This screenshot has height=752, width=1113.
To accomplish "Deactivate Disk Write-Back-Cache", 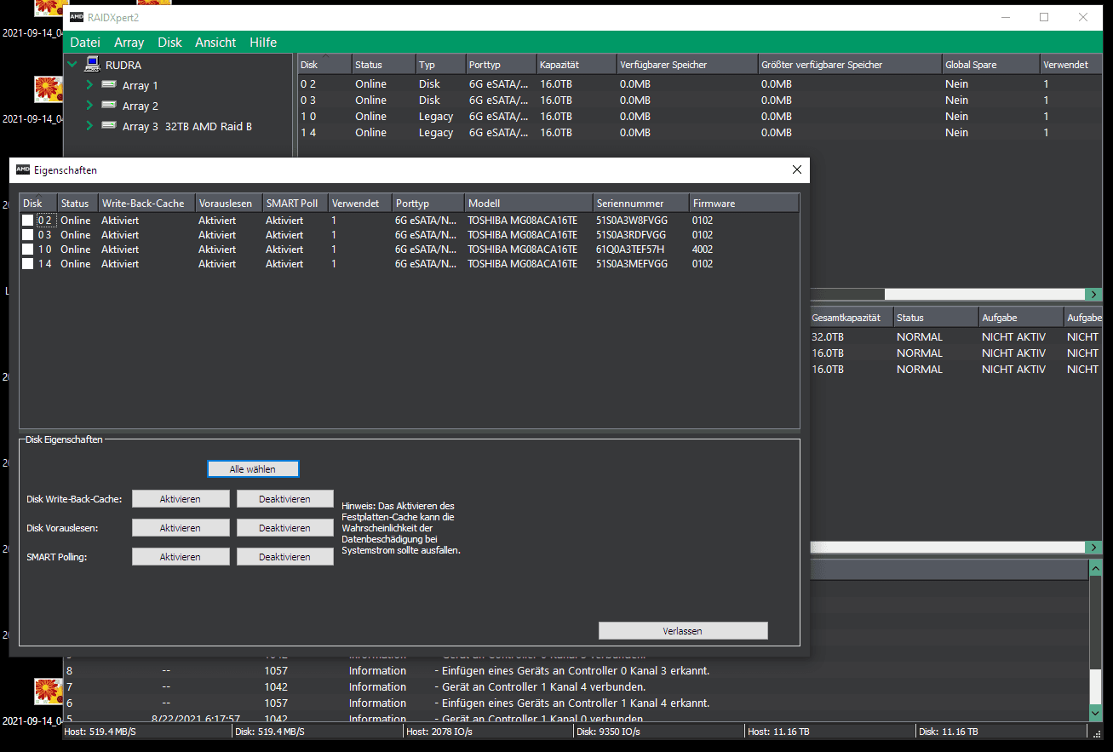I will coord(285,499).
